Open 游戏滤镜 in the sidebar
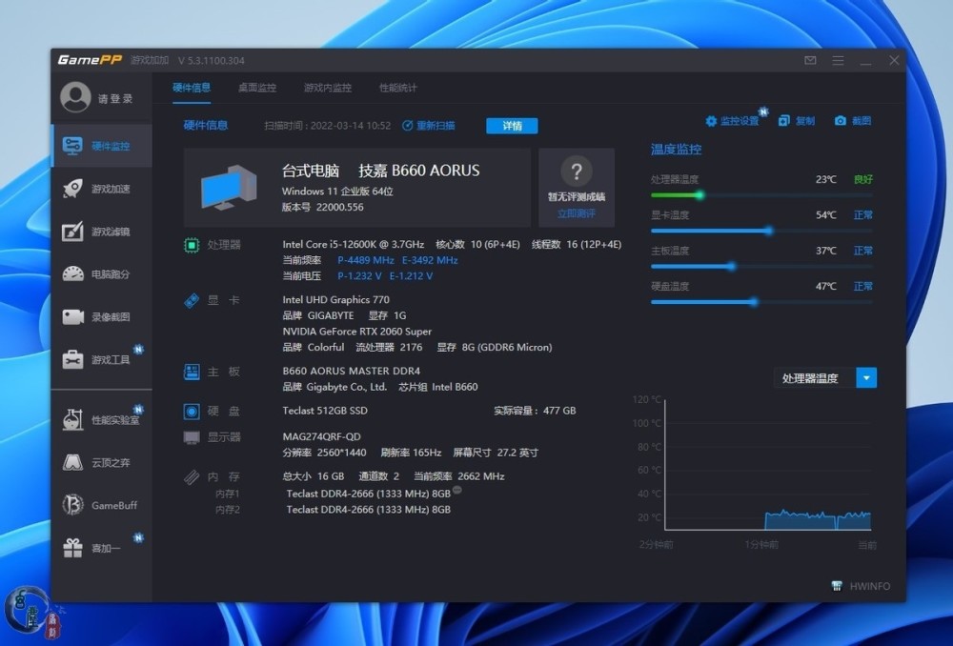 (102, 232)
